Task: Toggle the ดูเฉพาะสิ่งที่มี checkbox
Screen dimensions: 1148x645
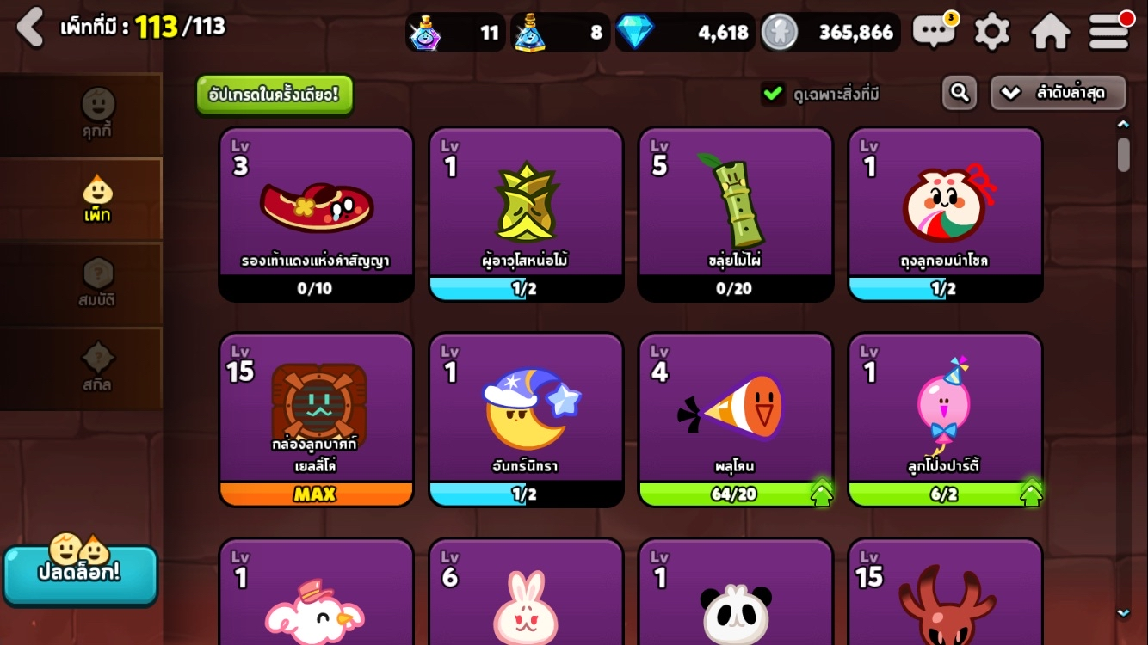Action: tap(773, 93)
